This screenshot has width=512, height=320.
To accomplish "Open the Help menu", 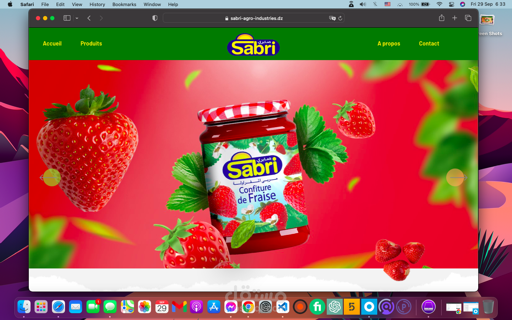I will [x=173, y=4].
